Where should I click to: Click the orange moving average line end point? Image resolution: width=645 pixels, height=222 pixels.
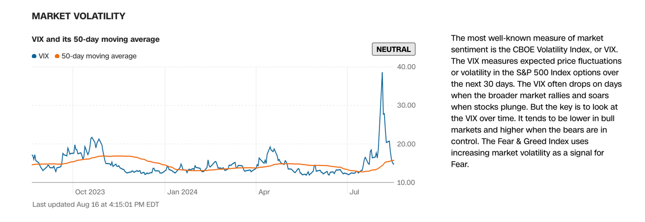[394, 161]
